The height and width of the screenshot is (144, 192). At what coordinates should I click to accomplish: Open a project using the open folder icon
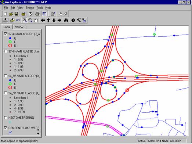pyautogui.click(x=11, y=14)
